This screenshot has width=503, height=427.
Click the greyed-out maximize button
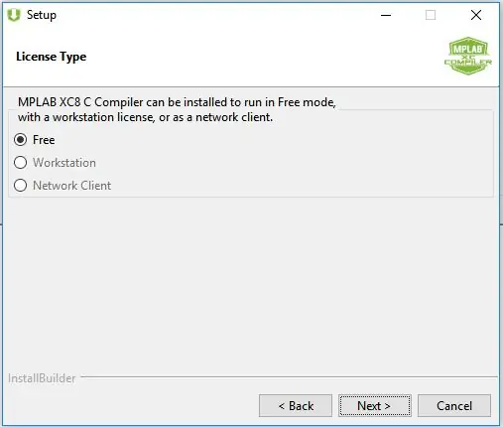(431, 15)
